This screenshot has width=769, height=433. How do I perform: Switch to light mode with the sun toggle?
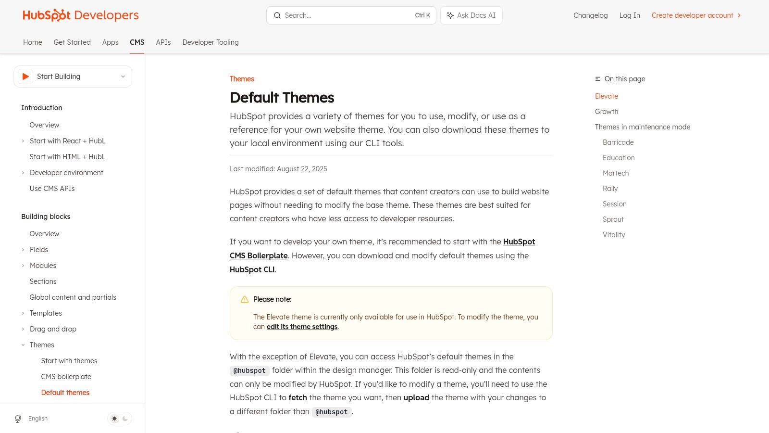pos(114,418)
